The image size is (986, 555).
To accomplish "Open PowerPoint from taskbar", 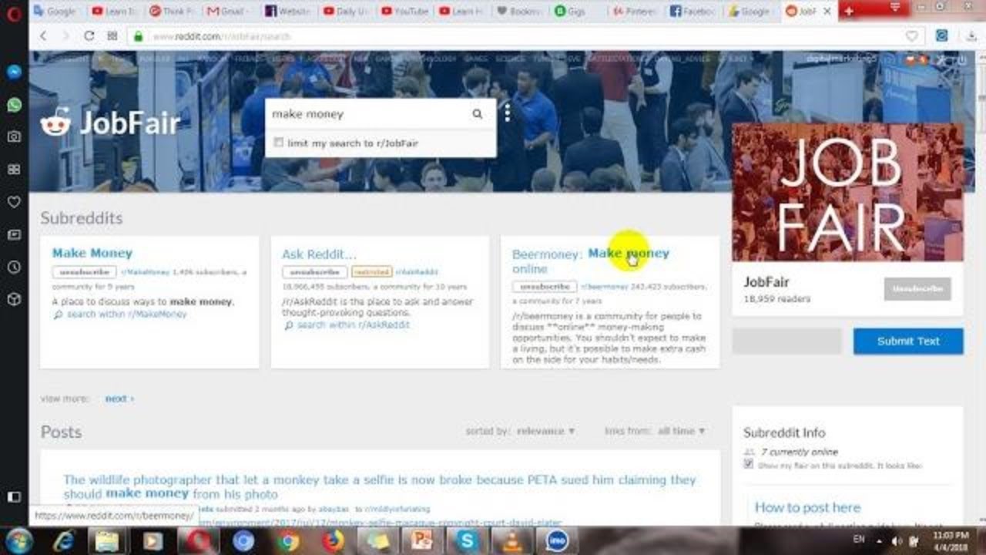I will (422, 542).
